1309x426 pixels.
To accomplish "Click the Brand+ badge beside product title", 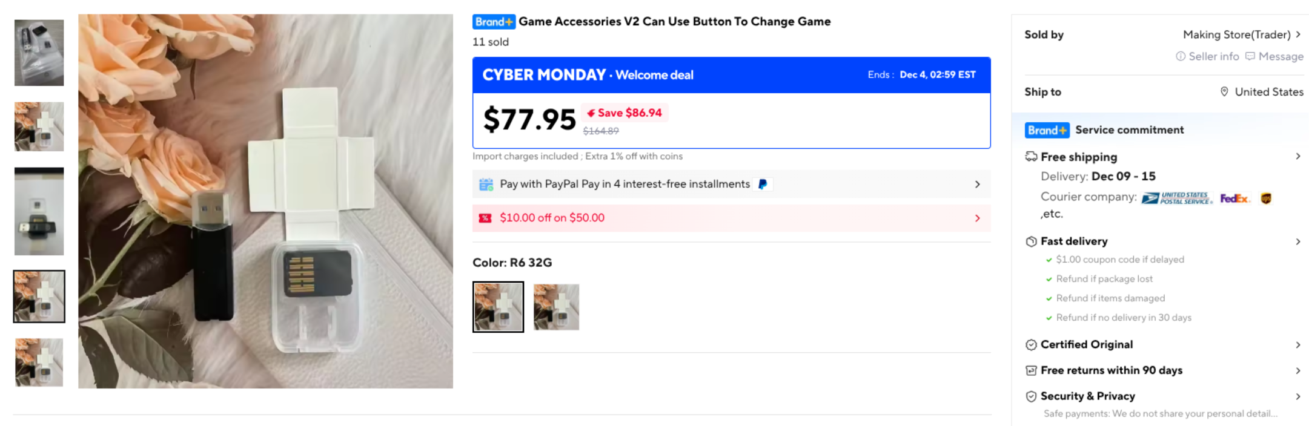I will click(x=494, y=22).
